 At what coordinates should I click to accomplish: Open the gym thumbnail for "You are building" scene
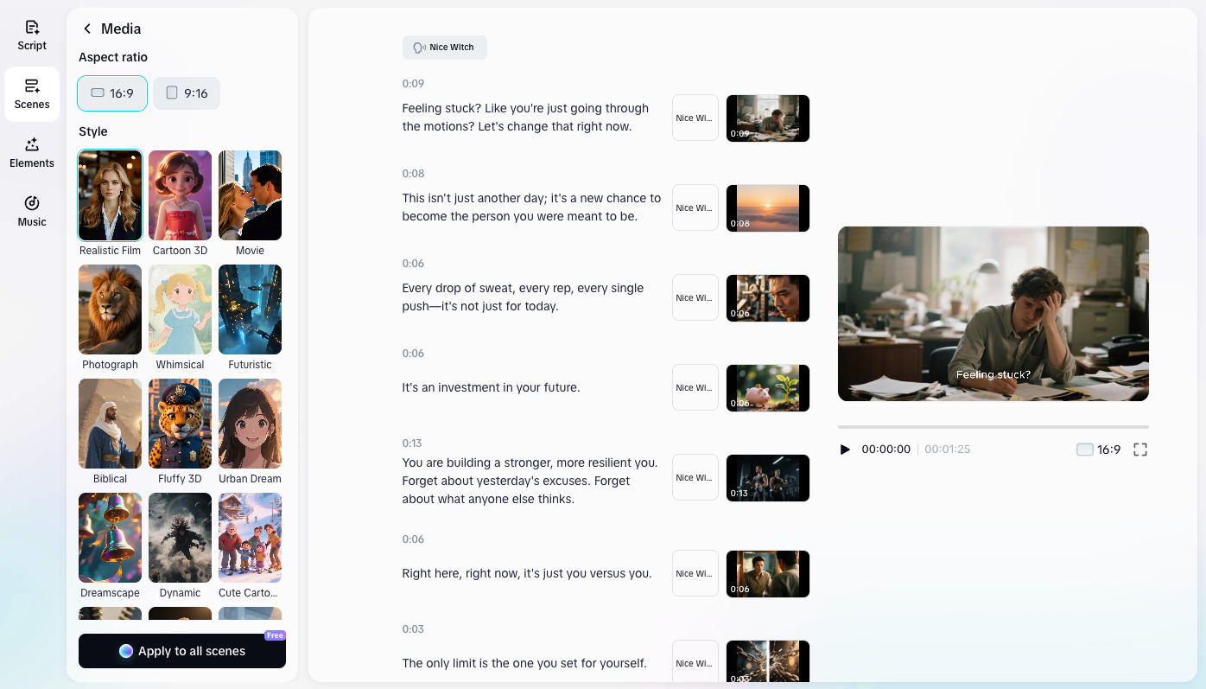click(x=768, y=478)
